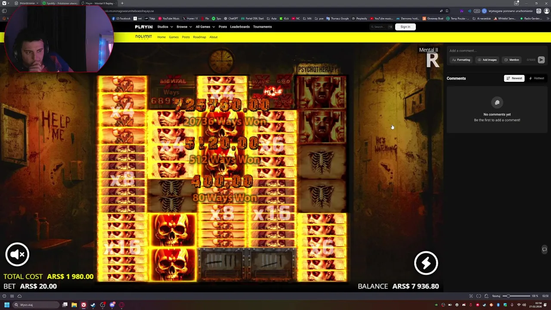Click the chat bubble icon at right edge
The image size is (551, 310).
tap(544, 249)
